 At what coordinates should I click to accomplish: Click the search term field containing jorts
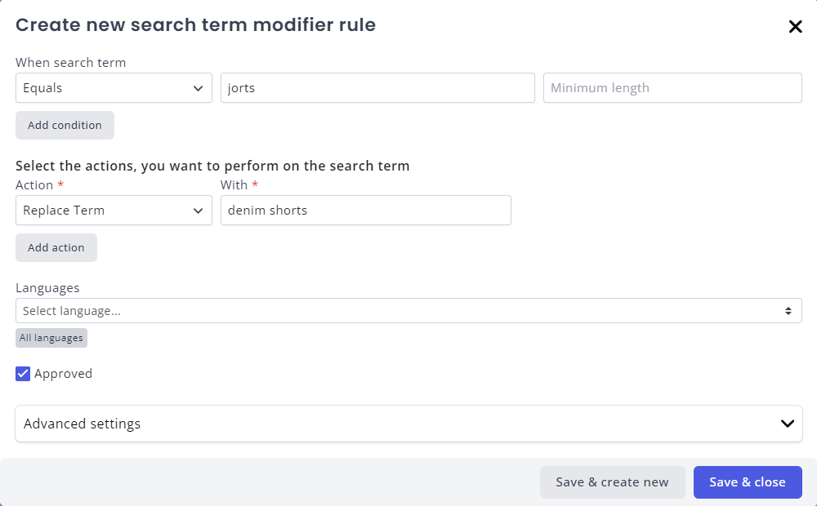377,88
